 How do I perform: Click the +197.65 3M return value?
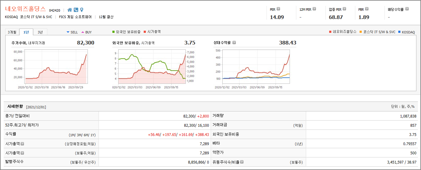pos(169,134)
